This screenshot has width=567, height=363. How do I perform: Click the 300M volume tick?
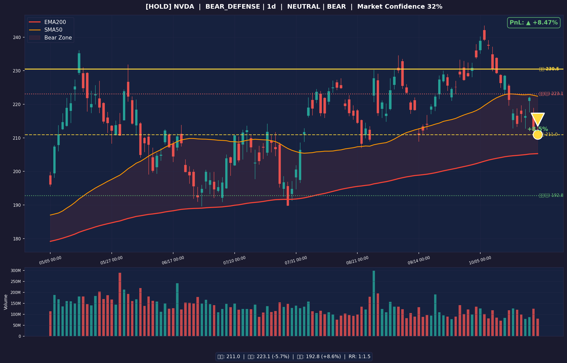(x=16, y=271)
